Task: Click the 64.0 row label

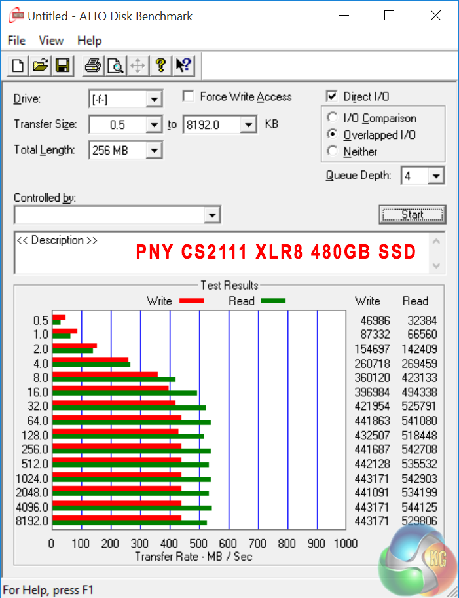Action: [38, 421]
